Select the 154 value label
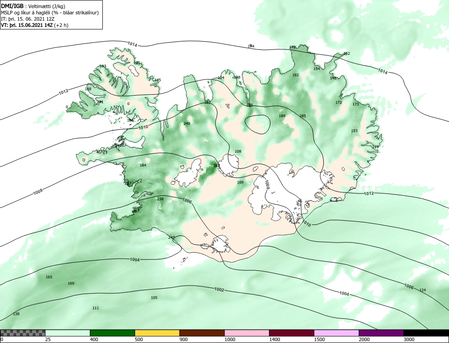Viewport: 449px width, 343px height. [317, 69]
